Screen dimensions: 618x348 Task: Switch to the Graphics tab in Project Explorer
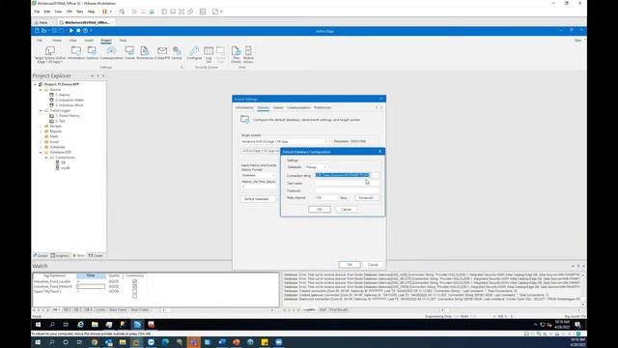60,255
